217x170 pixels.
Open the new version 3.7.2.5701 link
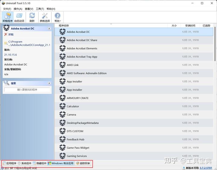(x=206, y=168)
